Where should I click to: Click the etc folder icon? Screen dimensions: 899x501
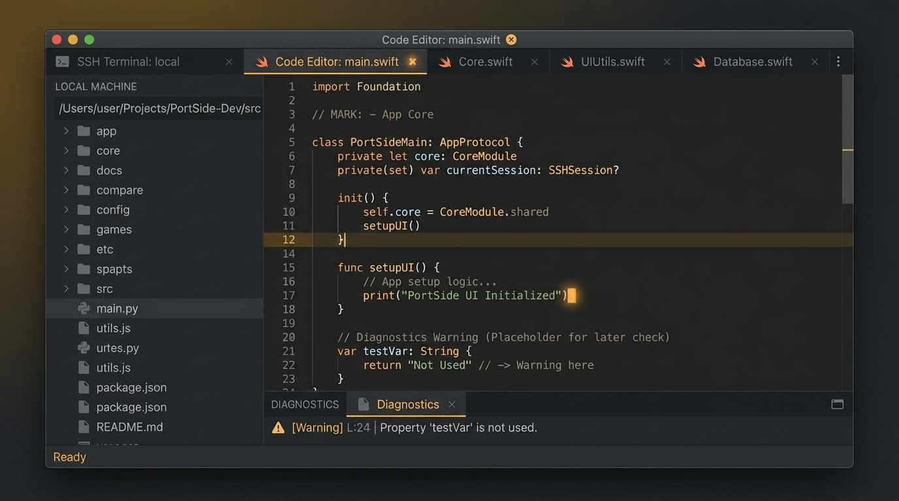84,249
